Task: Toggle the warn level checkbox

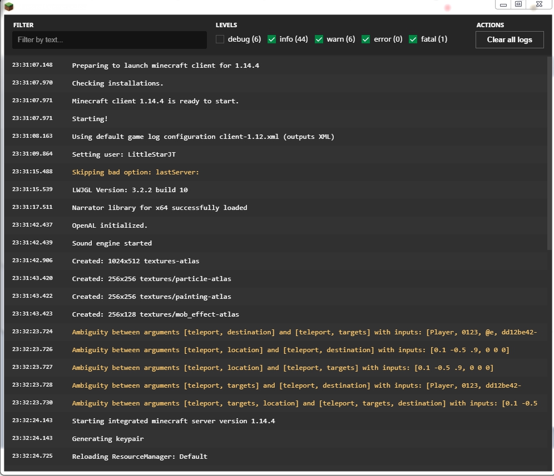Action: coord(319,39)
